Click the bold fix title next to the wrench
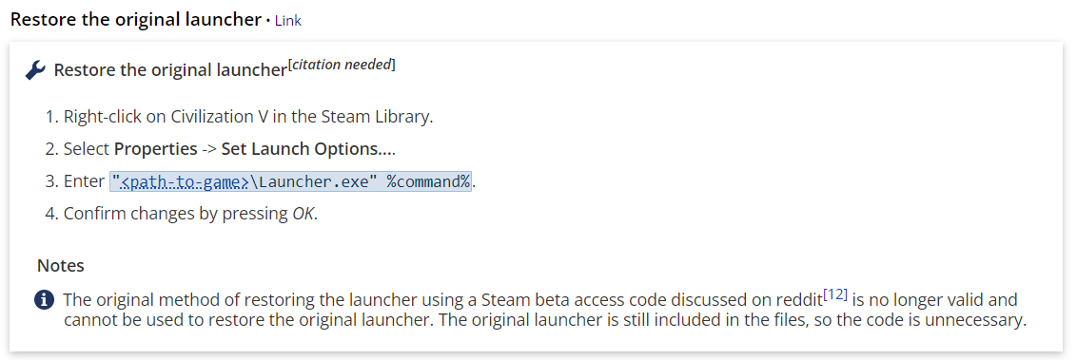This screenshot has width=1077, height=360. (x=170, y=70)
